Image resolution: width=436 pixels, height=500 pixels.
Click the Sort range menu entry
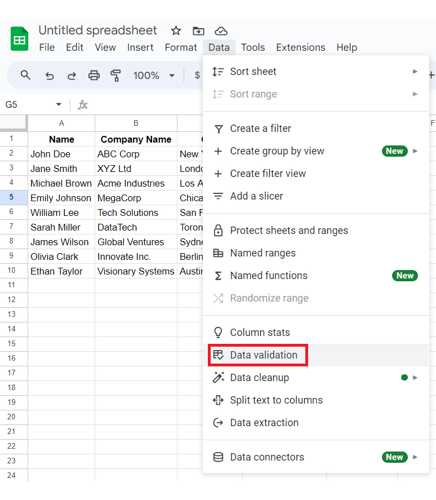coord(316,94)
